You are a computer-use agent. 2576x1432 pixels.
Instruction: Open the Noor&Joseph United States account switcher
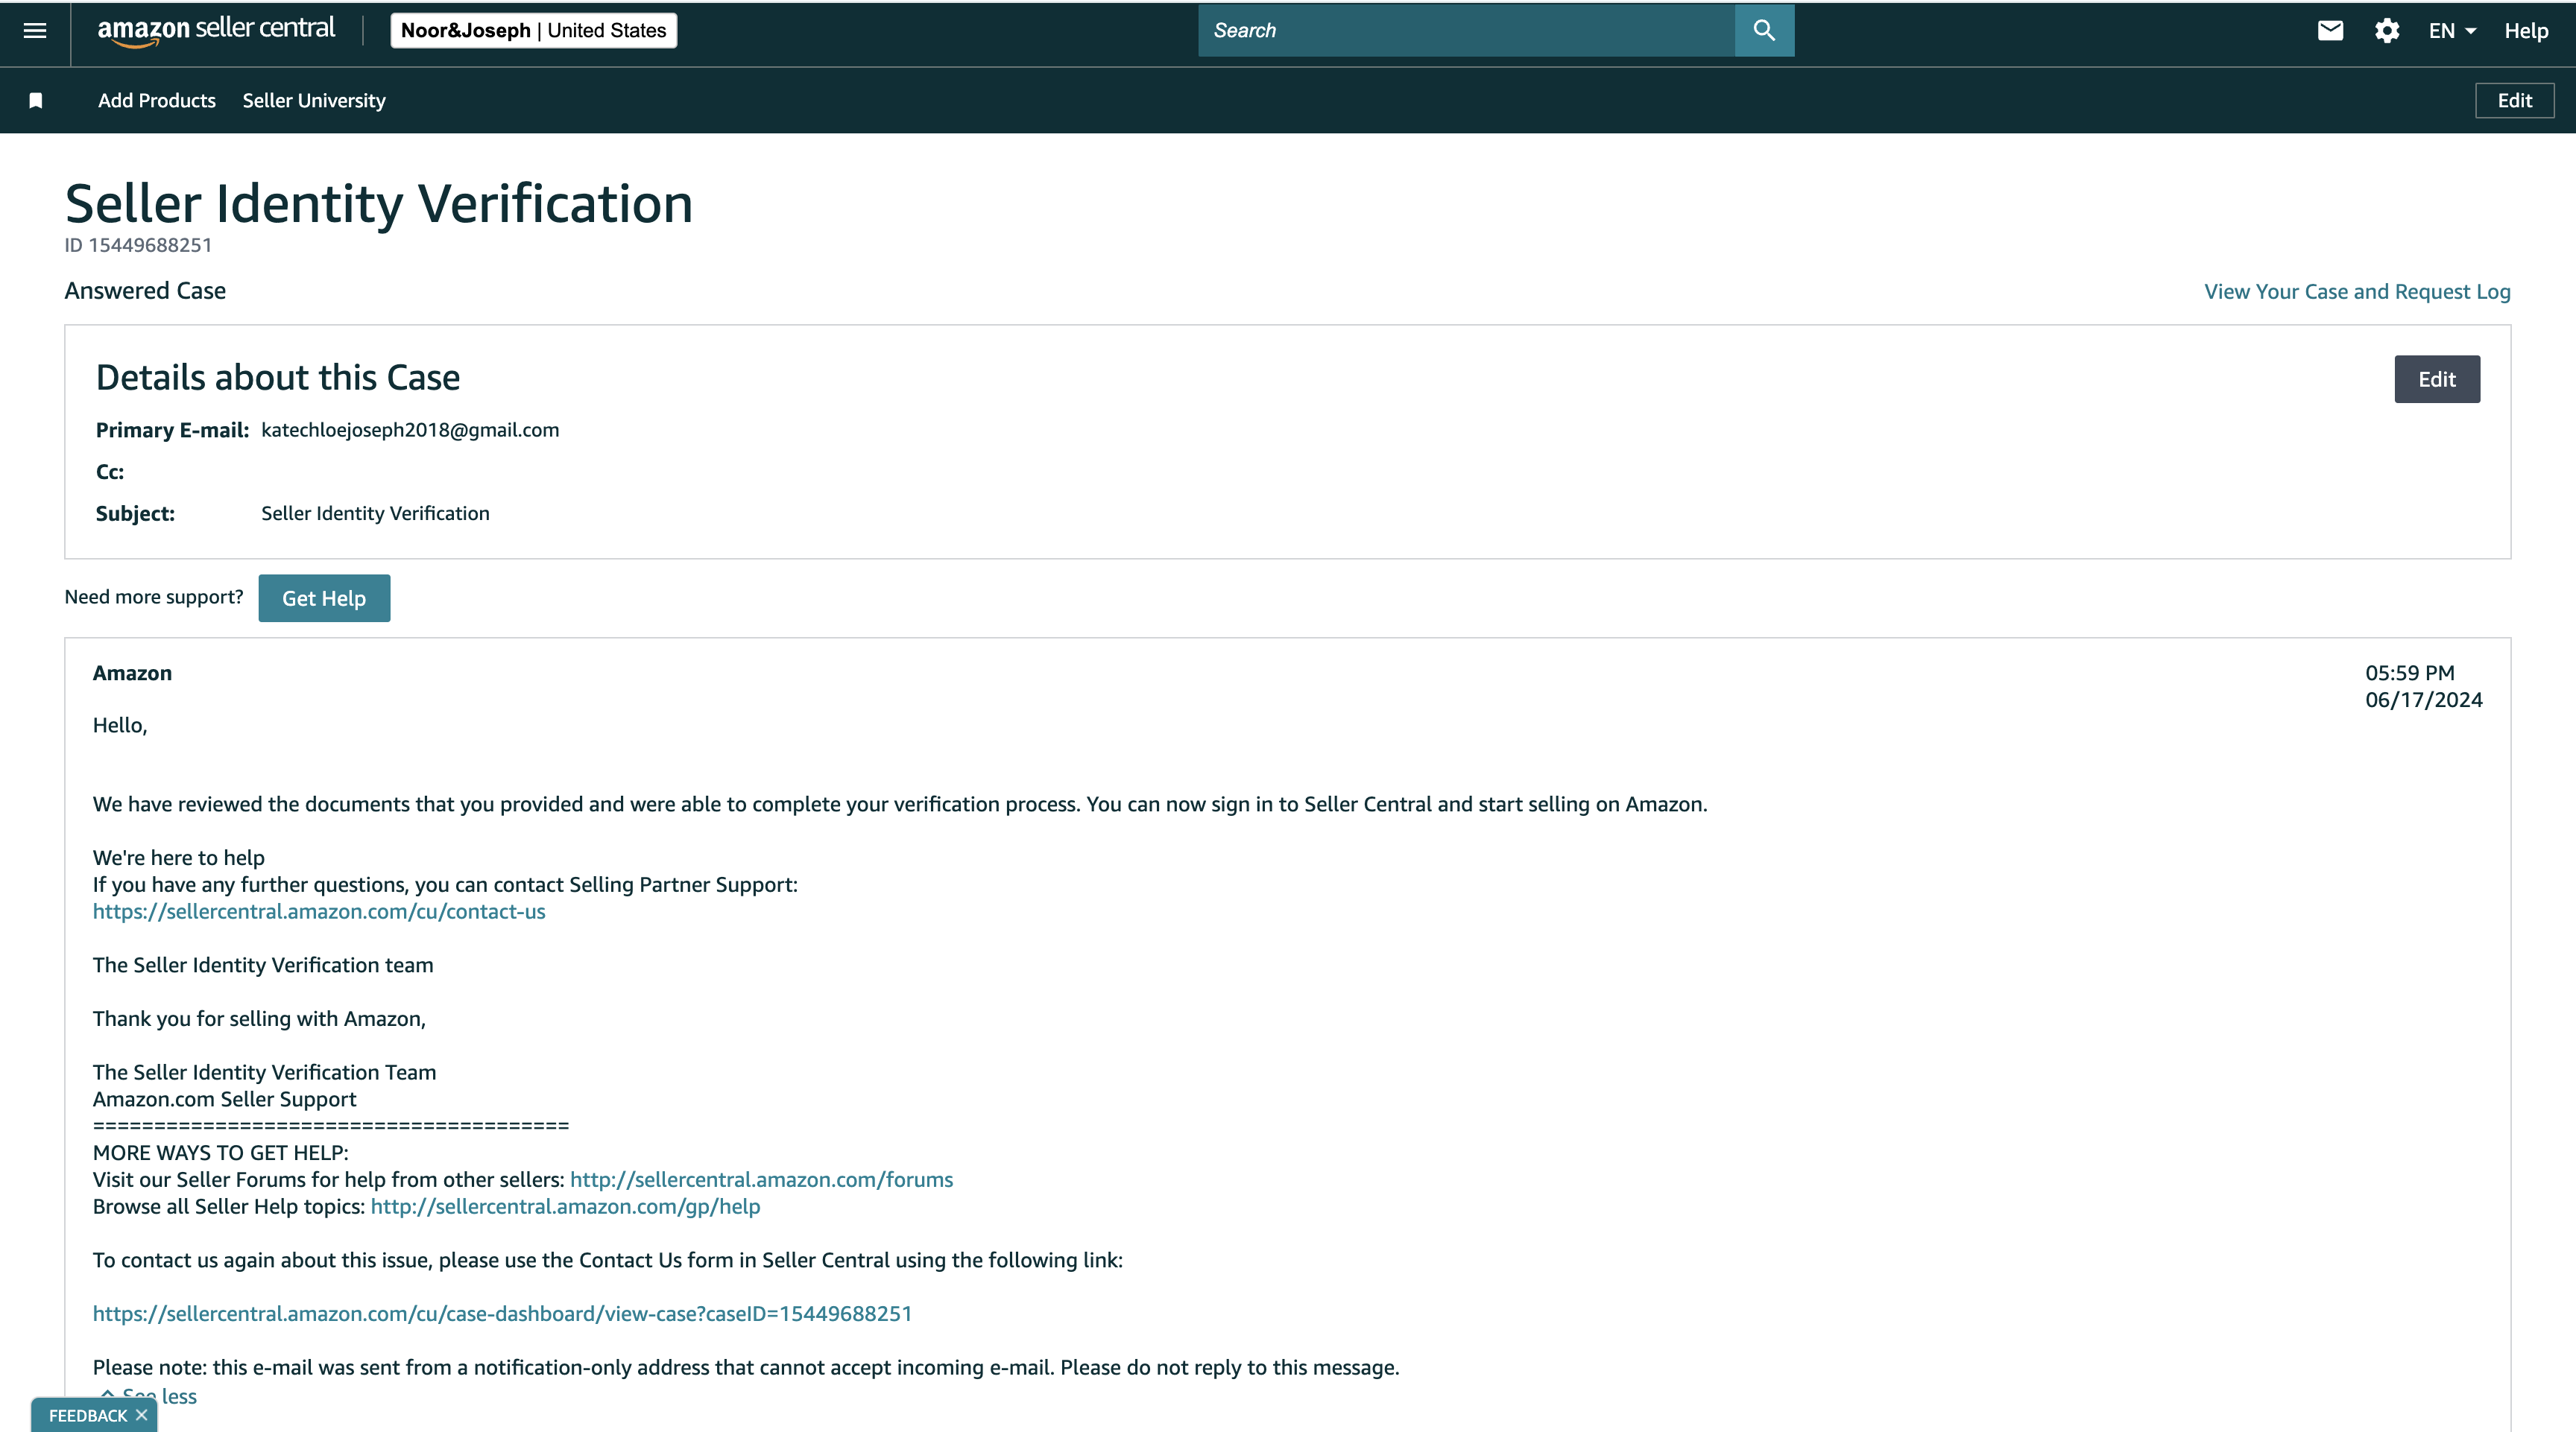tap(534, 30)
